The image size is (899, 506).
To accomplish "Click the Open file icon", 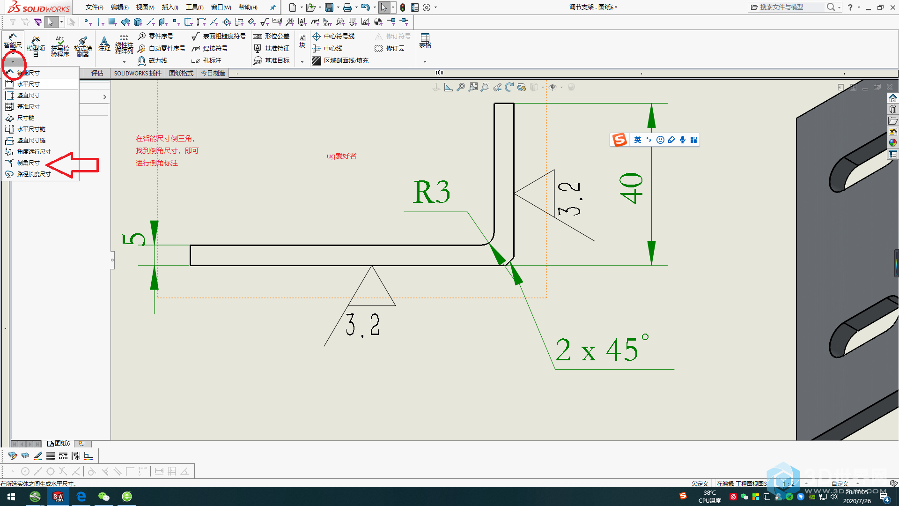I will [310, 7].
